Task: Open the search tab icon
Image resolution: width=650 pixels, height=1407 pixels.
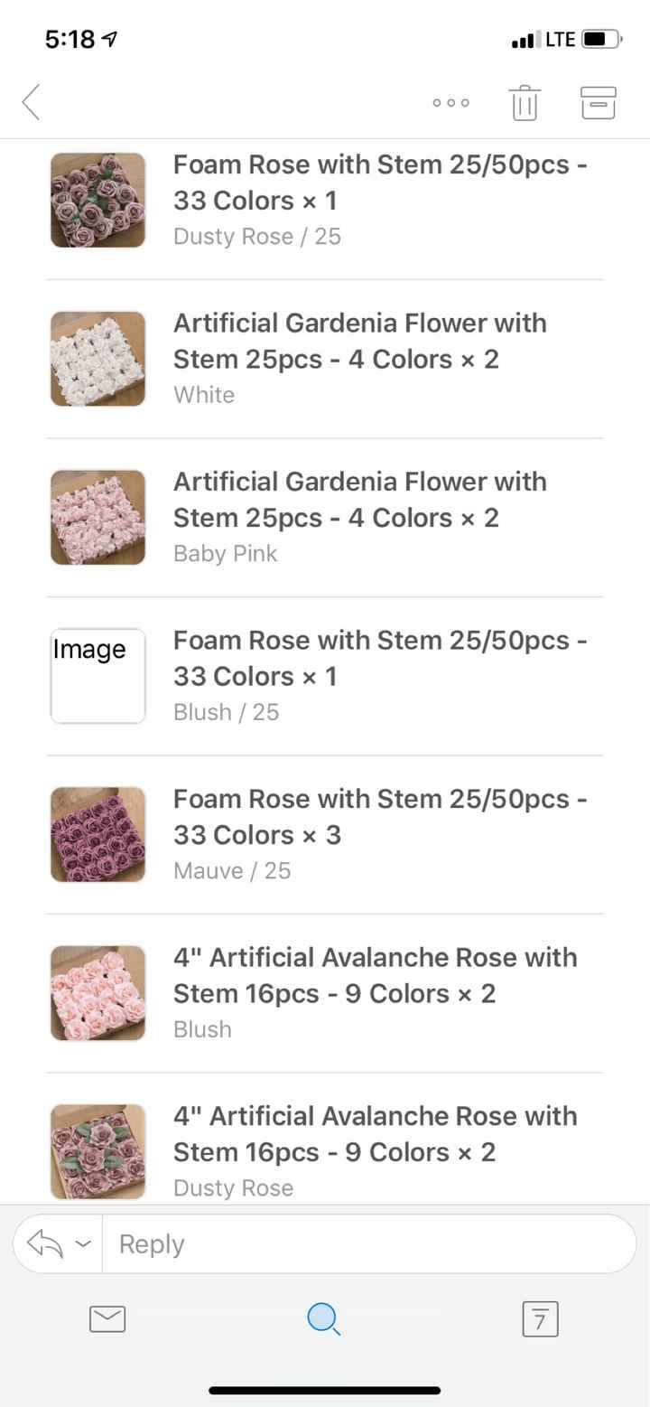Action: [324, 1319]
